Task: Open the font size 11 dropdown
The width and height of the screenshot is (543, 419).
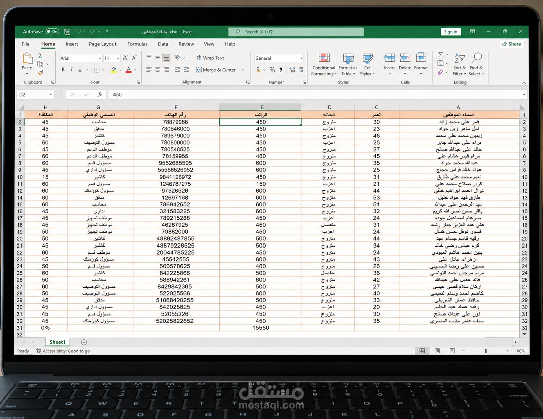Action: (118, 58)
